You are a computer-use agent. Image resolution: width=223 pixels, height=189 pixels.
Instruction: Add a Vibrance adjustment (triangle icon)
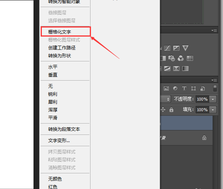pyautogui.click(x=185, y=48)
